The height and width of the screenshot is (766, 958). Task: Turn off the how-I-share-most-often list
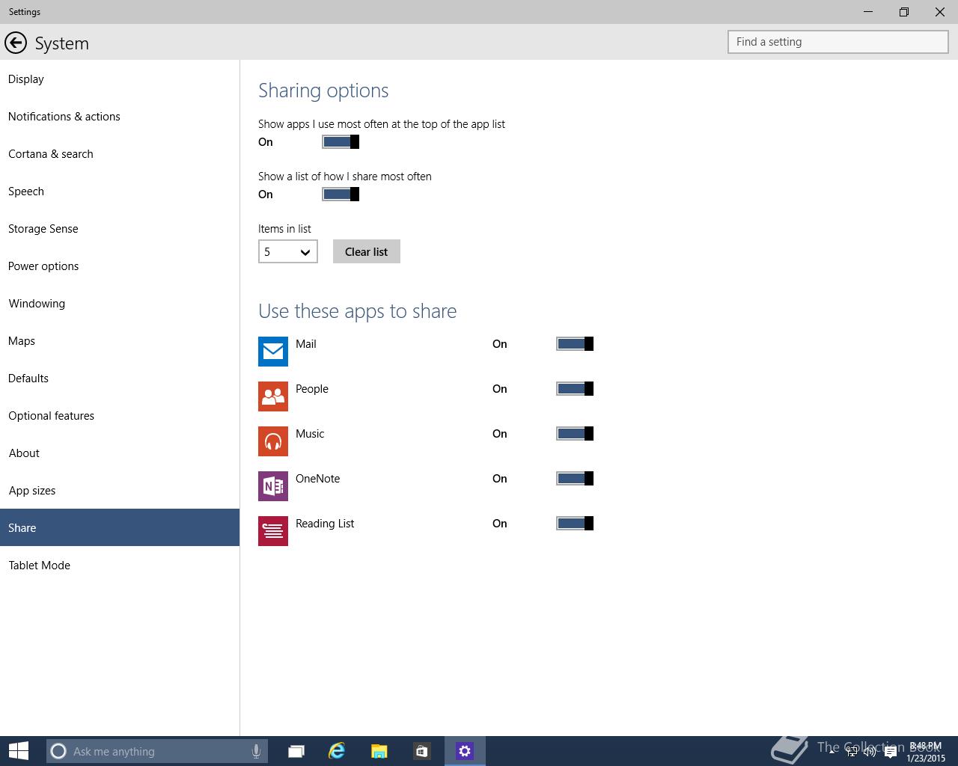(x=341, y=194)
